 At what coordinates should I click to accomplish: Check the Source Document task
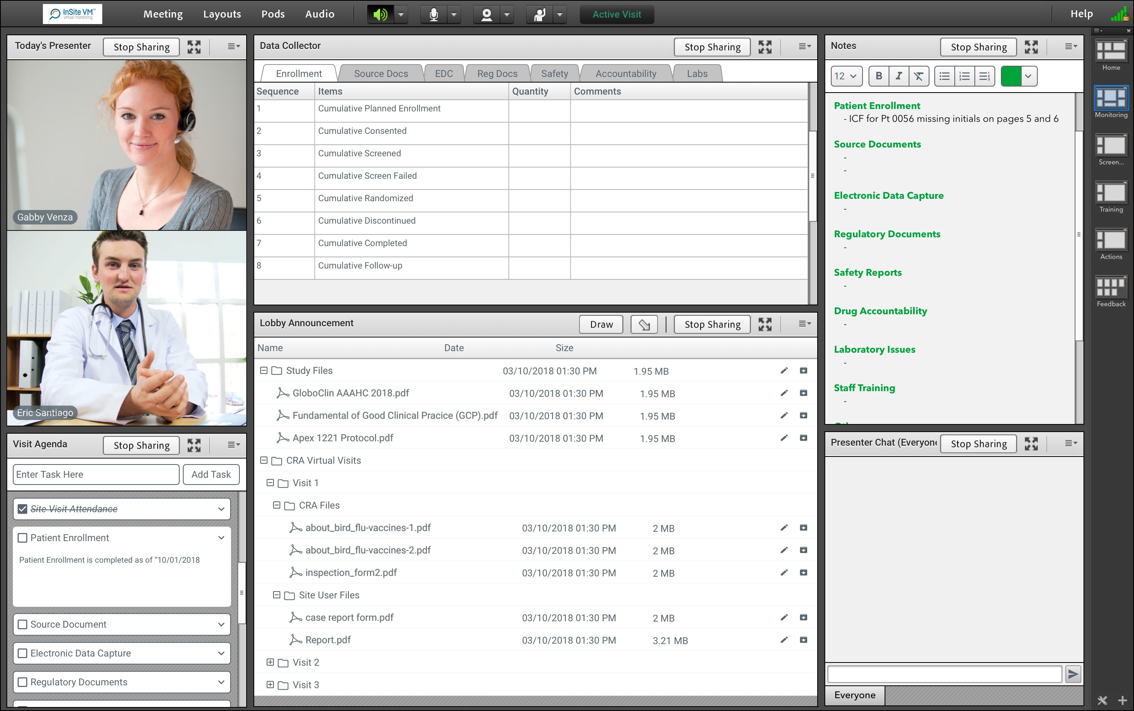click(x=22, y=624)
